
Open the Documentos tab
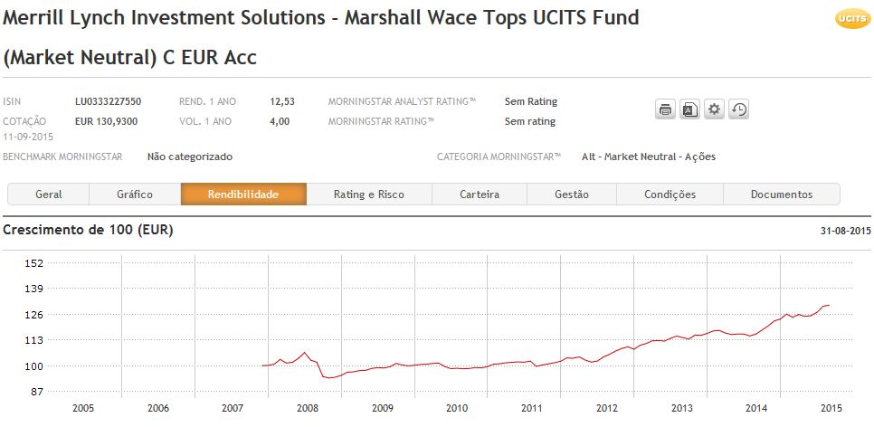pyautogui.click(x=781, y=195)
